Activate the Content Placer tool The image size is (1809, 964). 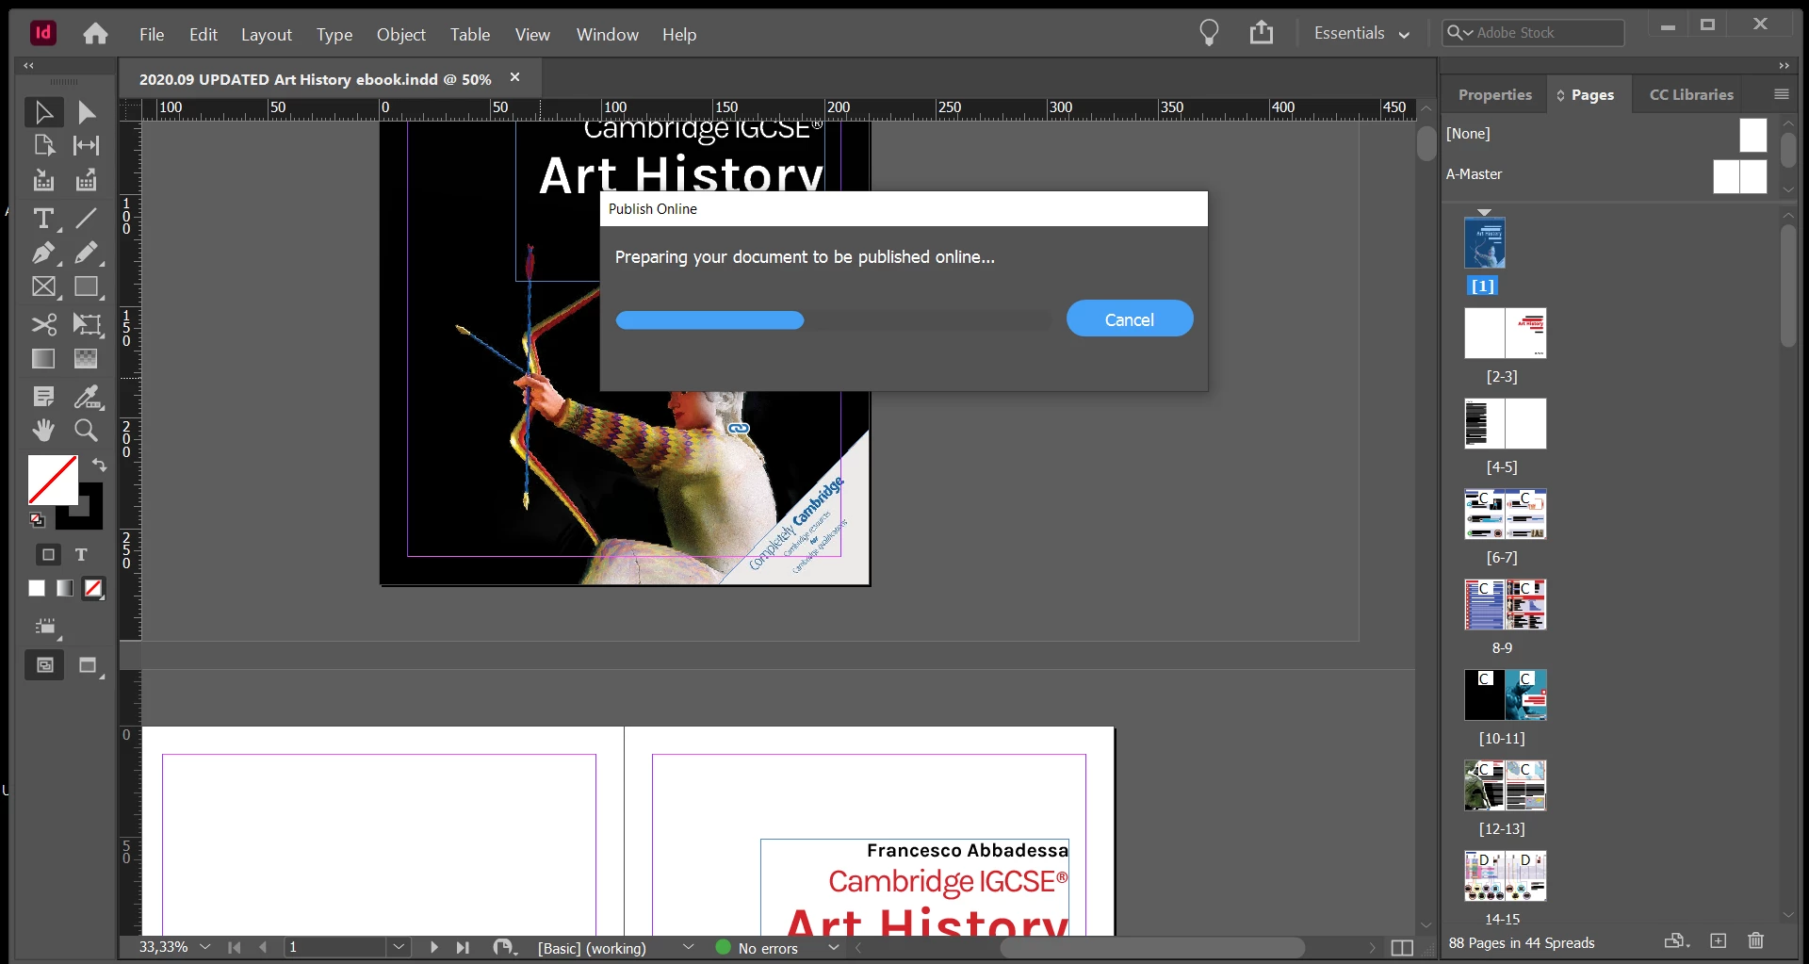(86, 180)
